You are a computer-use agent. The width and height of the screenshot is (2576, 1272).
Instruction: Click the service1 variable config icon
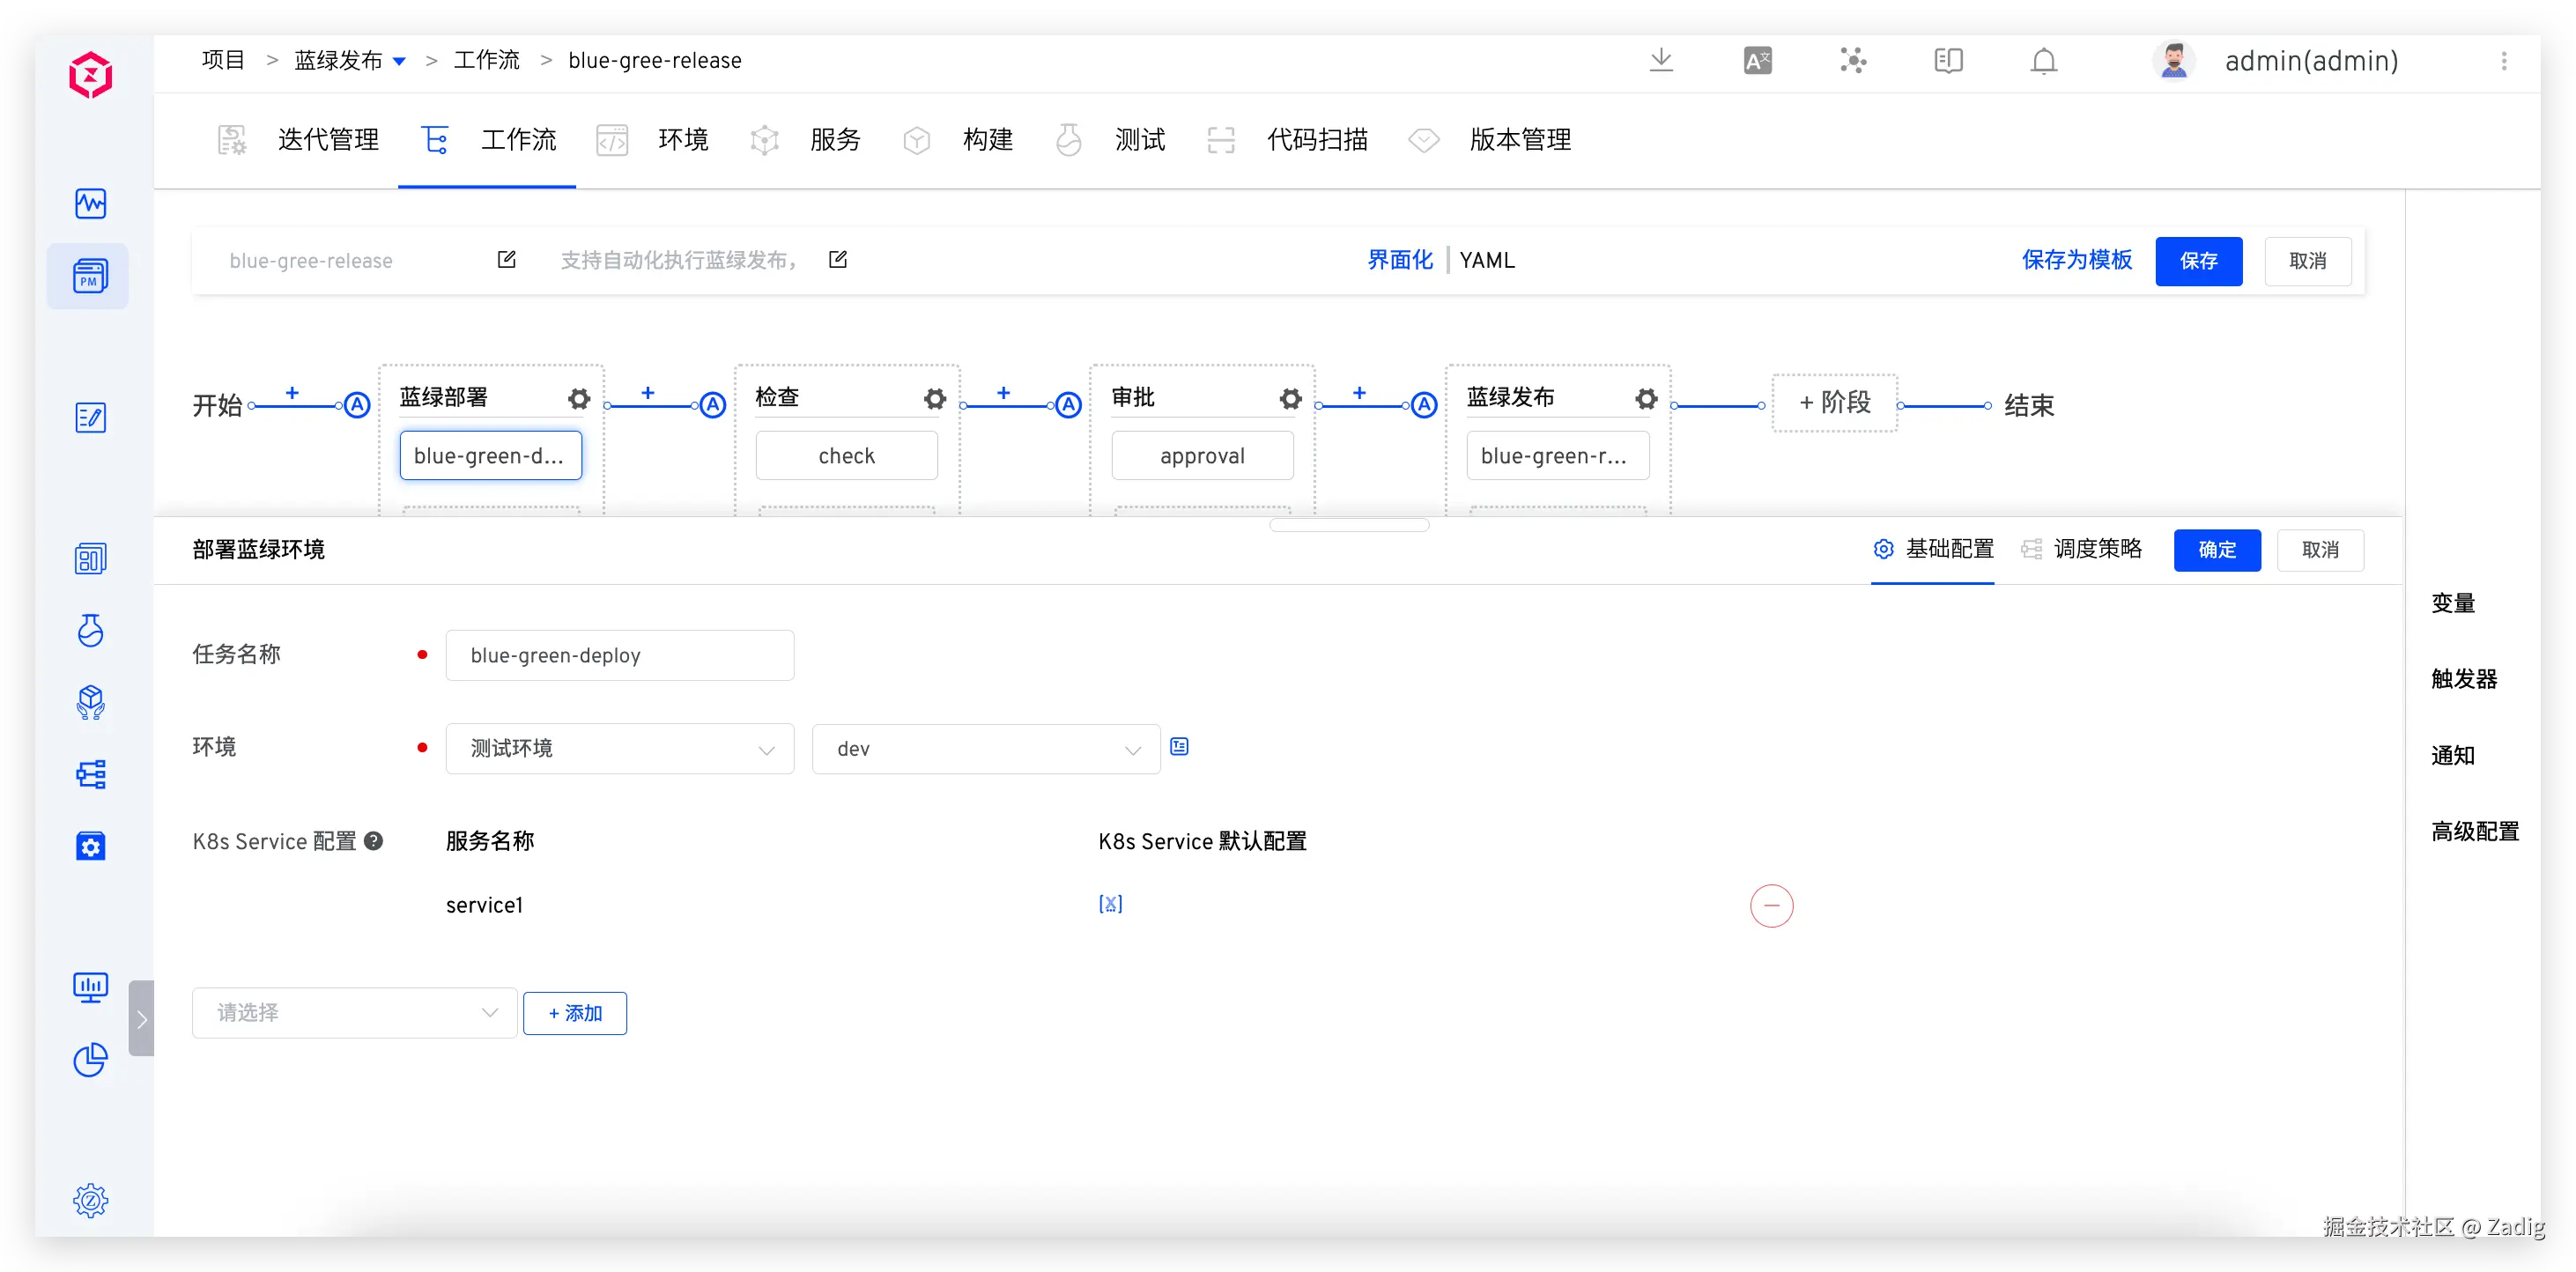pos(1110,904)
